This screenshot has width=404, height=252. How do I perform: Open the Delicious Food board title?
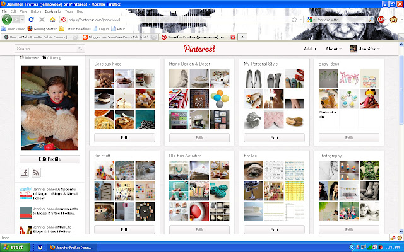108,64
